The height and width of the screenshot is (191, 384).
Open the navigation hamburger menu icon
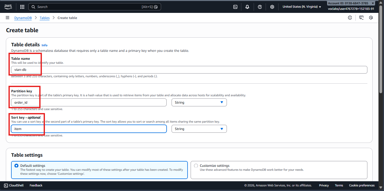(7, 17)
